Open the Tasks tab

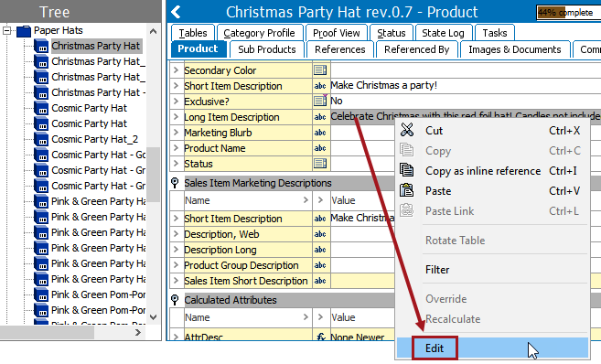tap(495, 33)
